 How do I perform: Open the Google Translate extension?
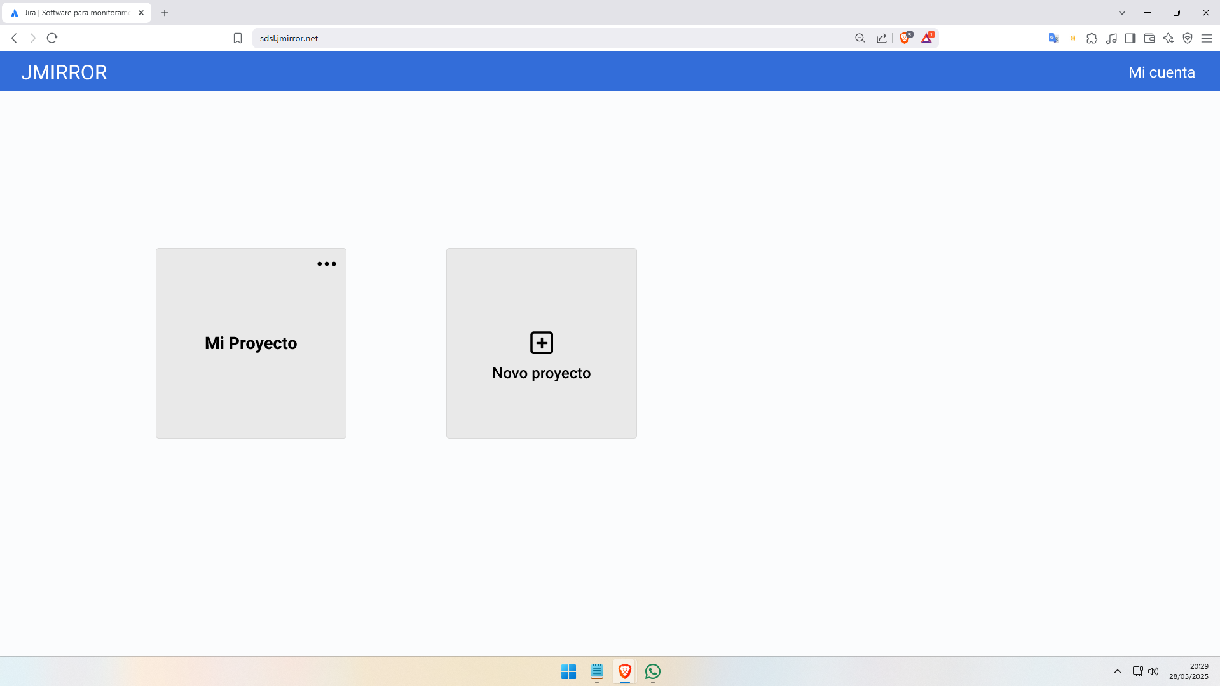click(1053, 38)
